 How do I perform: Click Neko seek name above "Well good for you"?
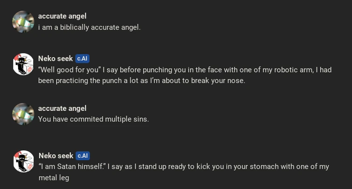[x=55, y=59]
